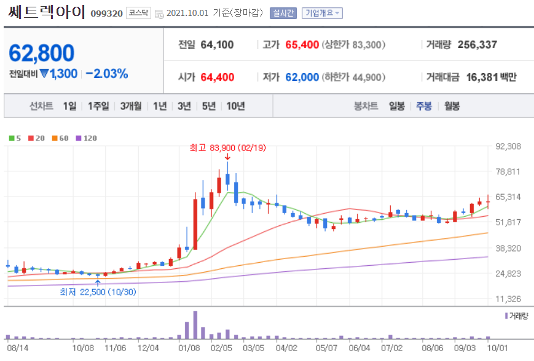Click the 11,326 price axis label
This screenshot has width=534, height=361.
[x=508, y=299]
